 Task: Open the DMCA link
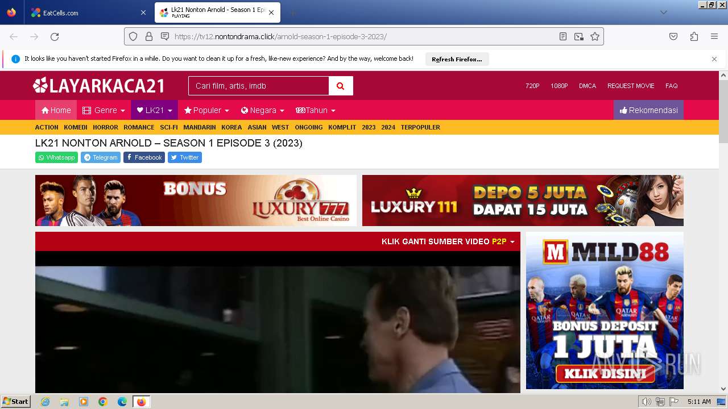coord(588,86)
